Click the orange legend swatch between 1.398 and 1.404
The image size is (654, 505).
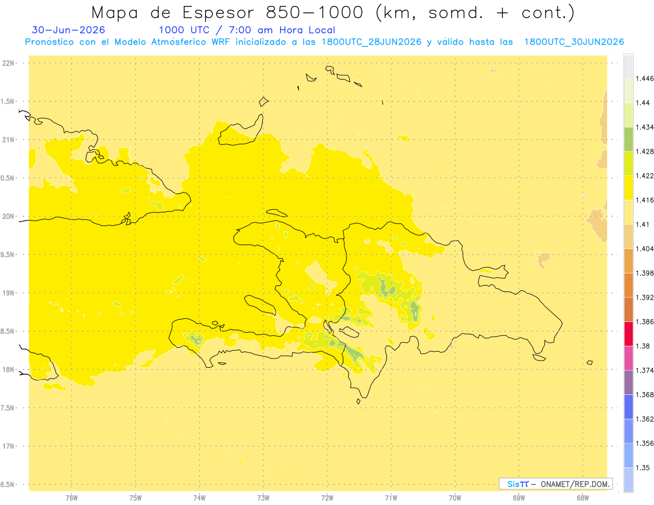coord(628,260)
